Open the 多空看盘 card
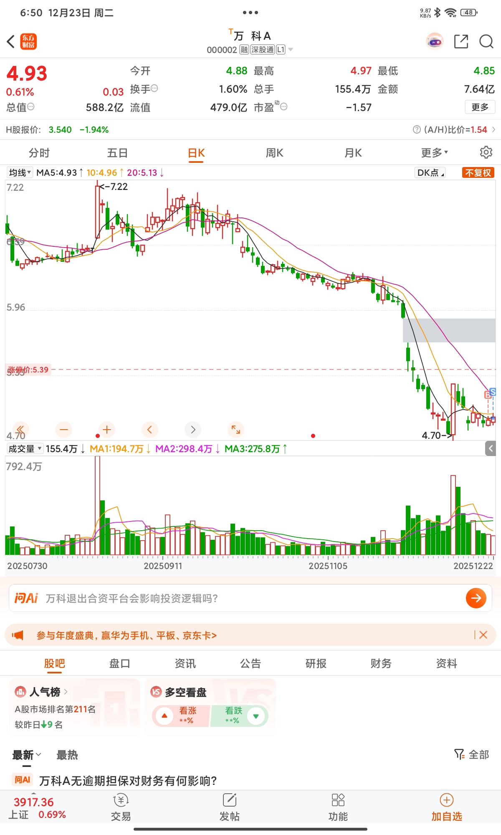501x835 pixels. pos(210,707)
